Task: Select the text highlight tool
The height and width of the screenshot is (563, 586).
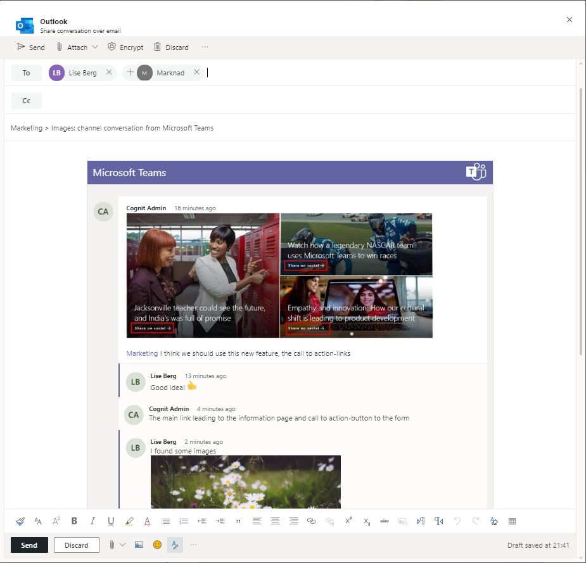Action: pyautogui.click(x=129, y=521)
